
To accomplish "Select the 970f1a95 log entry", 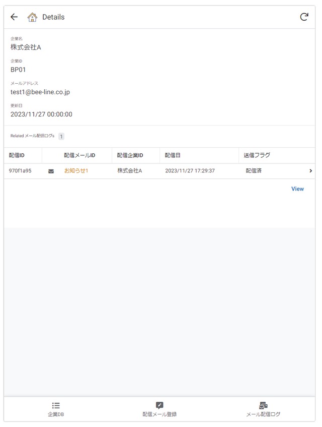I will (x=20, y=171).
